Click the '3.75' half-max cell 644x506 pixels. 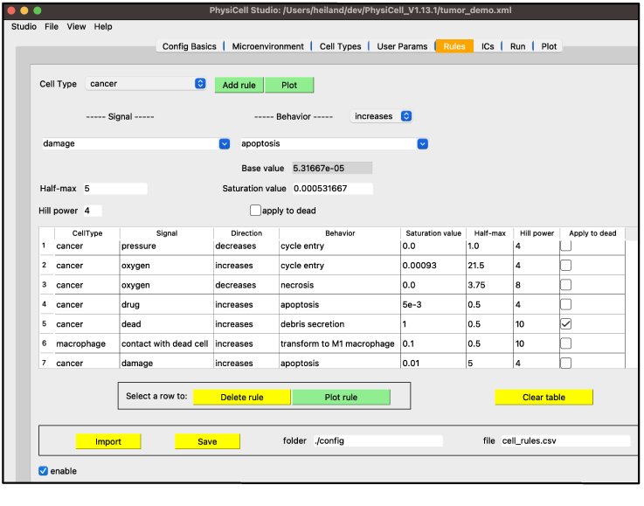coord(489,285)
